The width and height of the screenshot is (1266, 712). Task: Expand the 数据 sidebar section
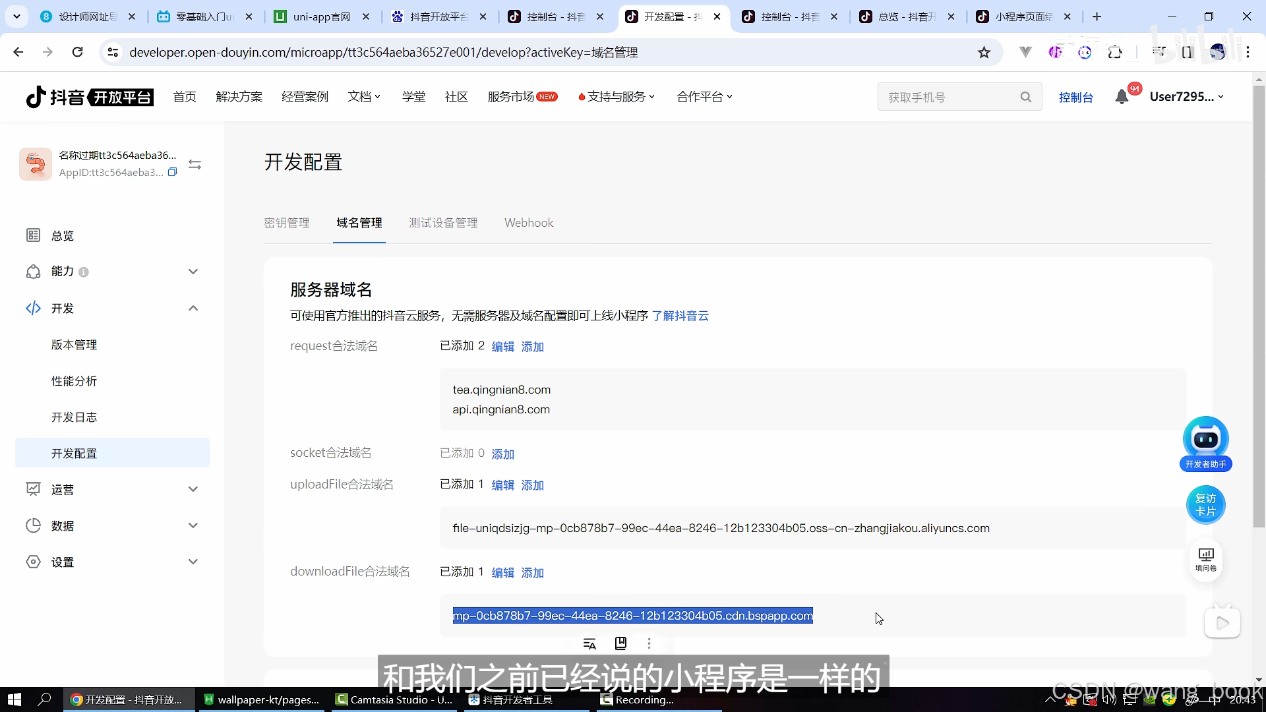pos(193,525)
